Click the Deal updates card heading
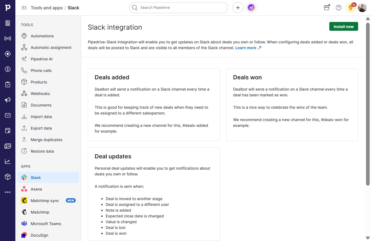 pos(113,156)
